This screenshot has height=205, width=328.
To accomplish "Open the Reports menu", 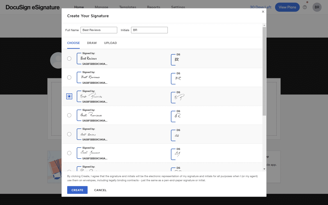I will point(153,7).
